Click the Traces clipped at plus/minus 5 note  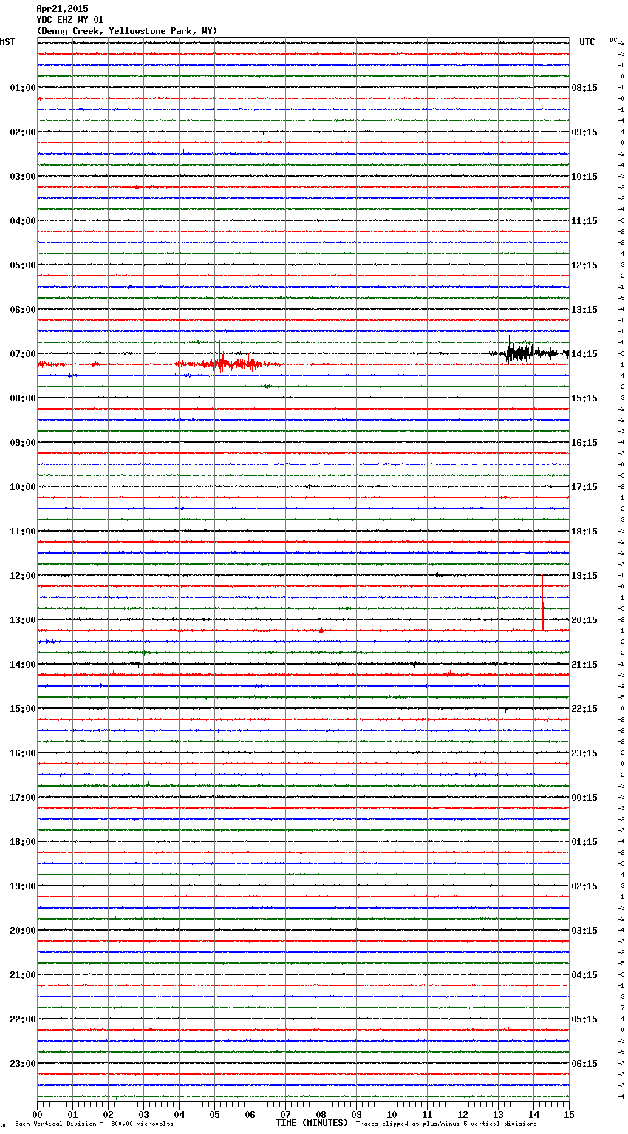point(446,1124)
